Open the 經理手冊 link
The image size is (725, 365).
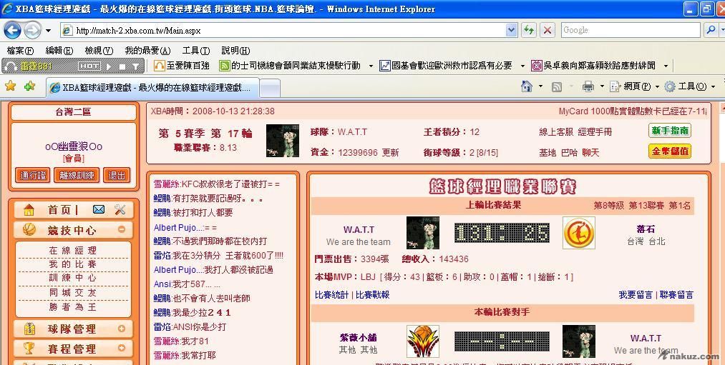[595, 132]
